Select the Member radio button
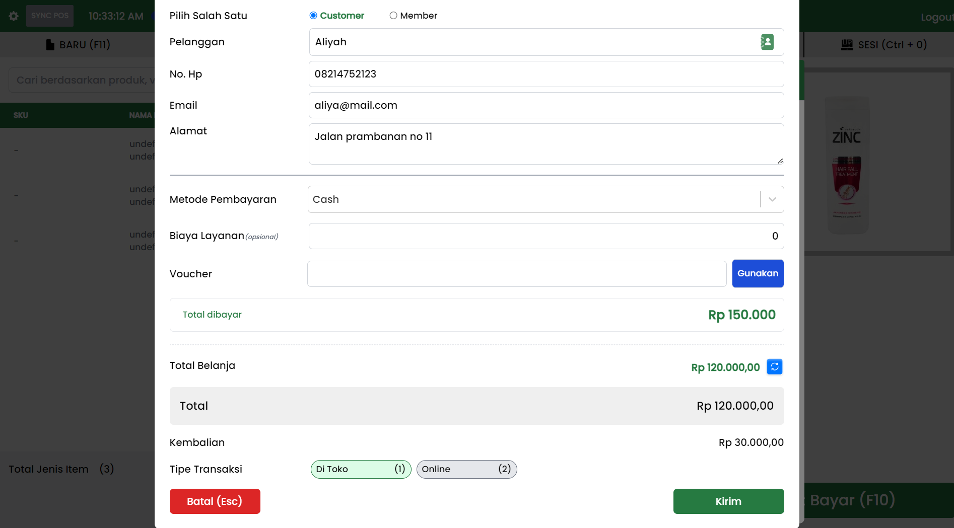Screen dimensions: 954x528 393,16
